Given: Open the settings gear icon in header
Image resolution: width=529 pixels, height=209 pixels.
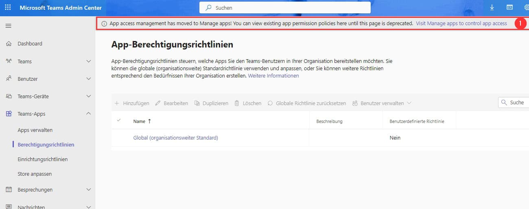Looking at the screenshot, I should click(x=527, y=7).
